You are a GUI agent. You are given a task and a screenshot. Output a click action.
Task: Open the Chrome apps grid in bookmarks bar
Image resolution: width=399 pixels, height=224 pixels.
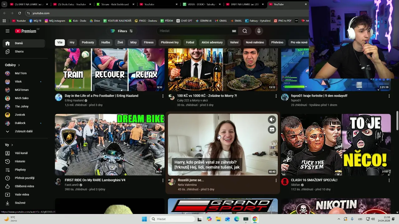tap(4, 21)
